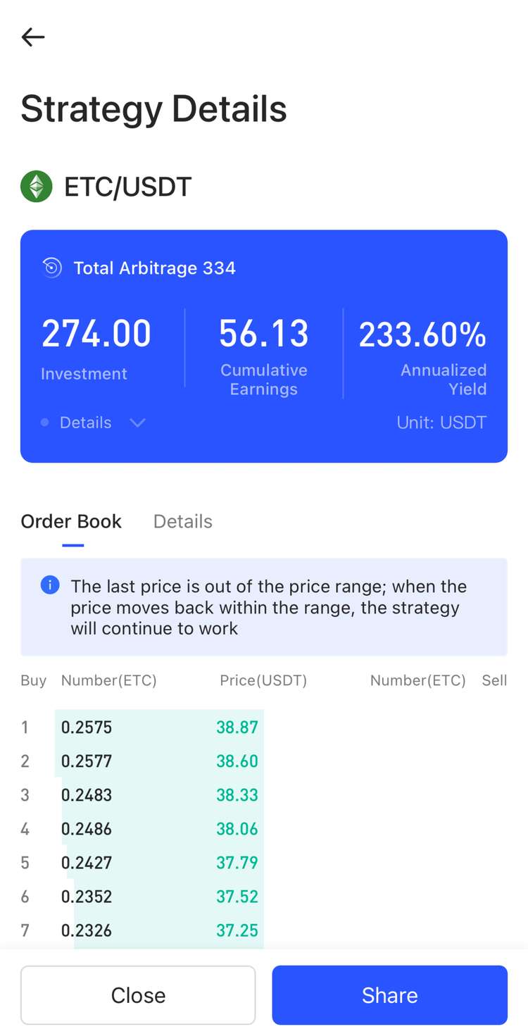Tap the back arrow icon

point(33,37)
